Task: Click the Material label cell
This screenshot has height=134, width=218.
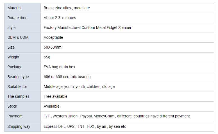Action: 15,8
